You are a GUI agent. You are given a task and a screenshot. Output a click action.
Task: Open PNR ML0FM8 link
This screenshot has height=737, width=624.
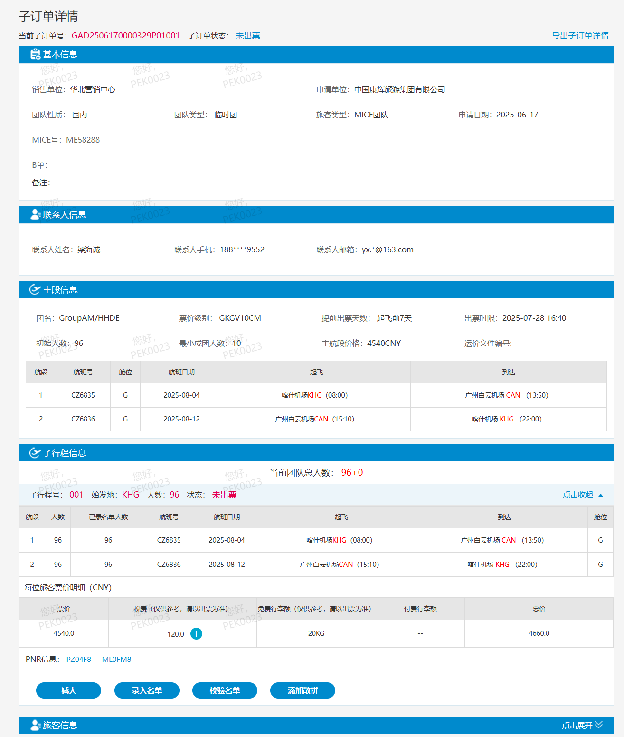pos(116,660)
